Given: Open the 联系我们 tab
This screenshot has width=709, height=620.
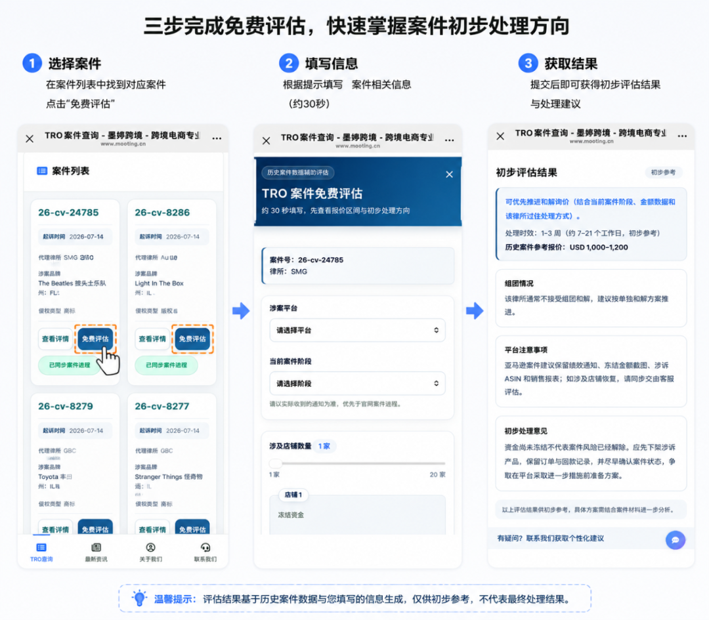Looking at the screenshot, I should pos(205,552).
